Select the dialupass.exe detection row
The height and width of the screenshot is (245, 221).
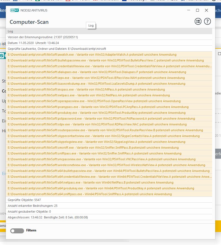(x=109, y=72)
